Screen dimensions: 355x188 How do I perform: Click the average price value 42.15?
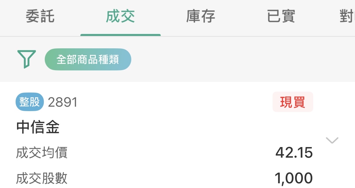294,153
